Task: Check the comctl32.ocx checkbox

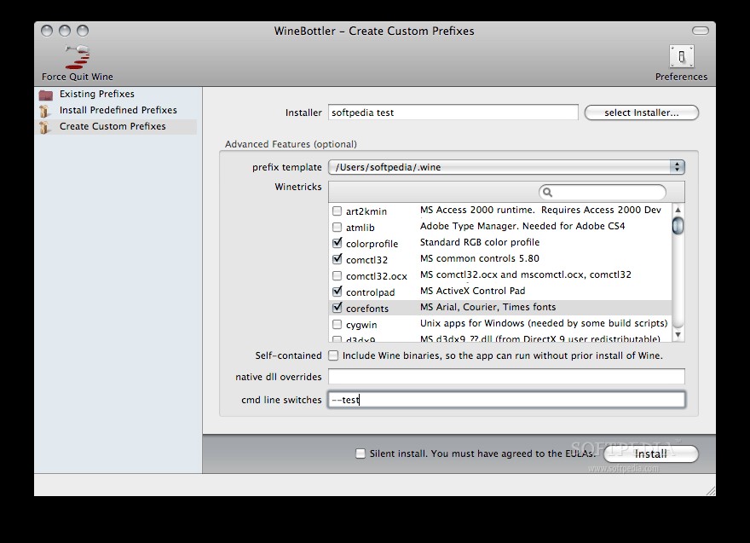Action: (x=337, y=276)
